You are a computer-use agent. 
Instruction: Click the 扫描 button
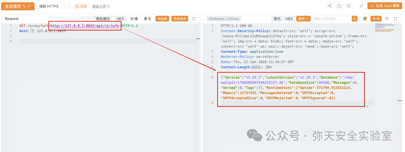click(134, 19)
